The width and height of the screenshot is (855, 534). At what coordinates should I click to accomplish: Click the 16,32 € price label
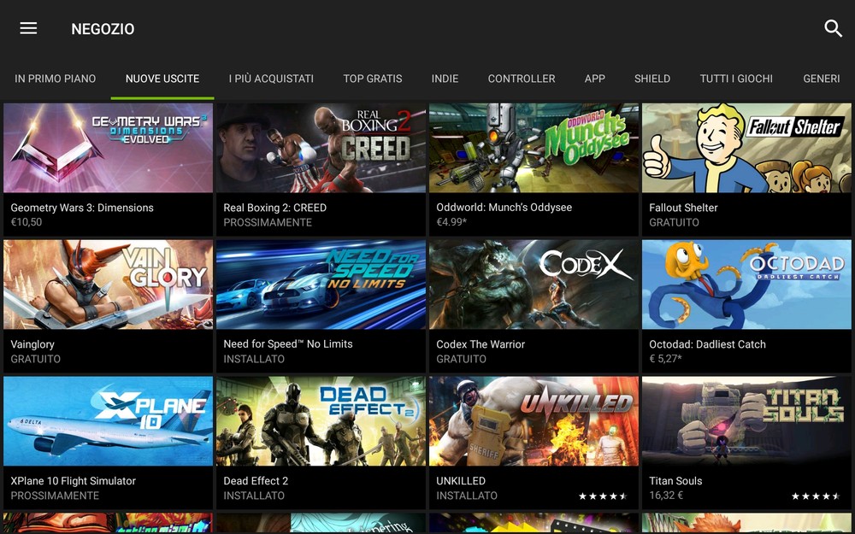coord(666,496)
